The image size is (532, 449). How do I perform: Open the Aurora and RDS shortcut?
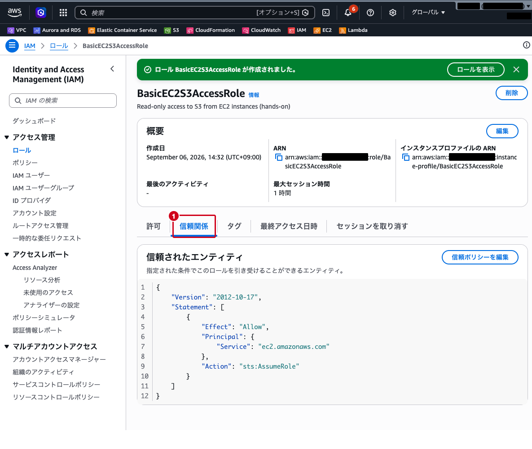point(57,30)
